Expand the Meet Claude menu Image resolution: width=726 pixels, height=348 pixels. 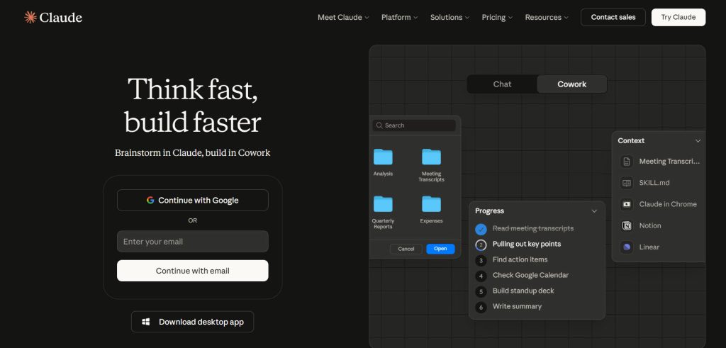coord(343,17)
